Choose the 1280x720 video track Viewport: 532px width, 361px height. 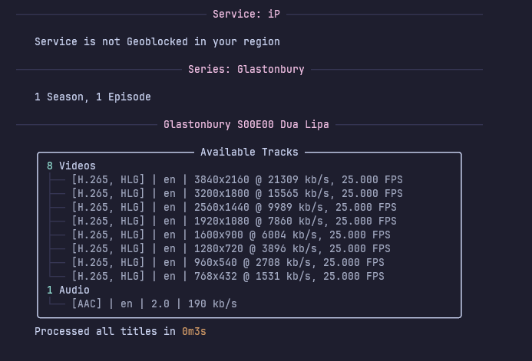(x=231, y=249)
